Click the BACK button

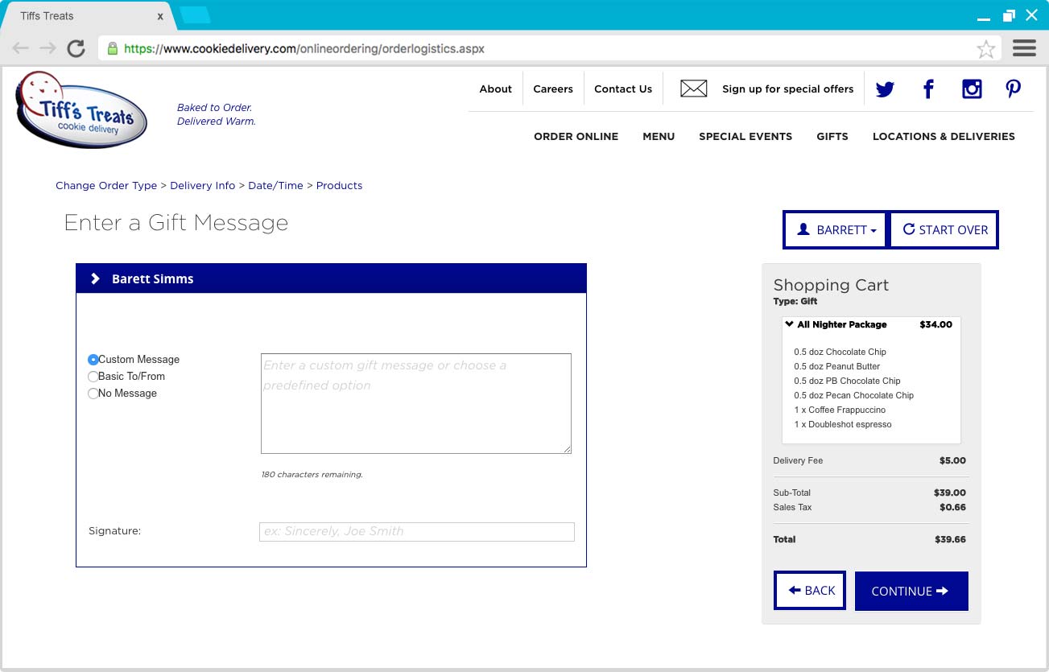(x=810, y=591)
